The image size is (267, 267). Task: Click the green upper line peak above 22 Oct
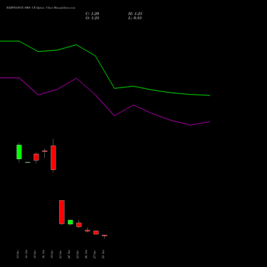76,45
